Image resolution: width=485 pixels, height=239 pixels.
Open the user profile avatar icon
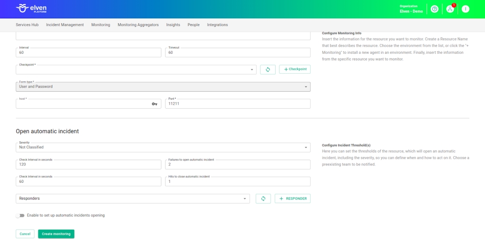[x=466, y=9]
